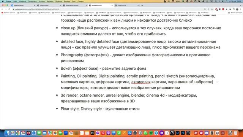
Task: Click the underlined word 'акриловая'
Action: 141,82
